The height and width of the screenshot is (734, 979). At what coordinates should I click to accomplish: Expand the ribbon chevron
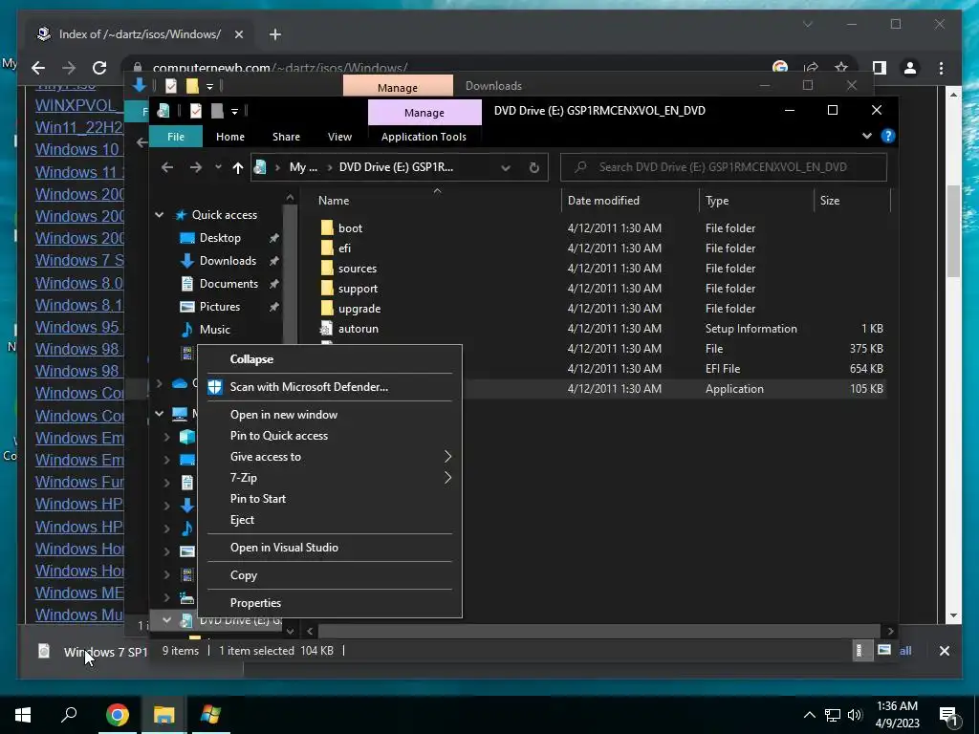point(866,136)
